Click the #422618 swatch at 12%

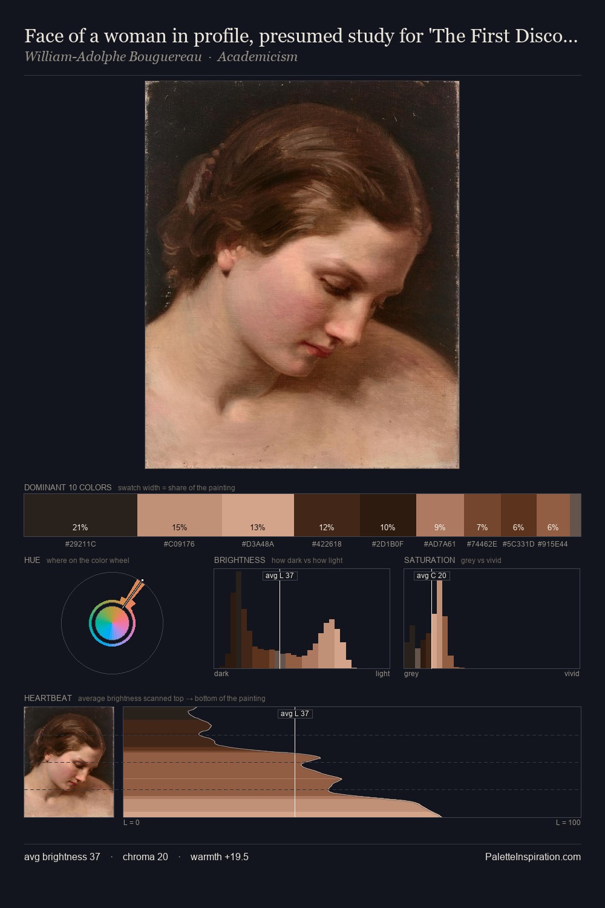pyautogui.click(x=327, y=515)
